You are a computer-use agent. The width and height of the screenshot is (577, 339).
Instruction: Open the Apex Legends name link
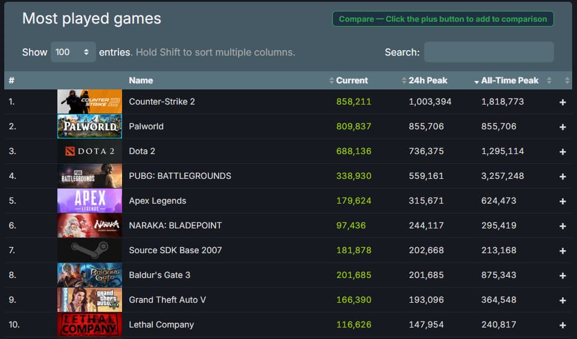pyautogui.click(x=158, y=201)
